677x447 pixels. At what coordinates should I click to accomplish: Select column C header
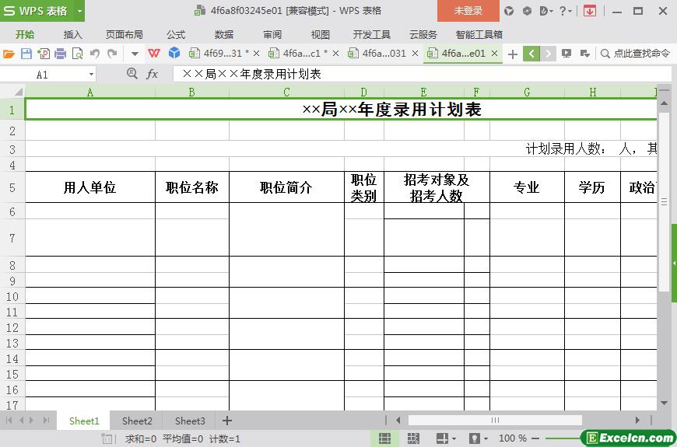pos(286,92)
